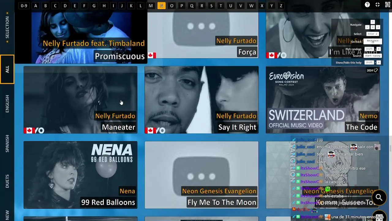Choose letter U in alphabet bar
This screenshot has width=392, height=221.
click(x=231, y=6)
